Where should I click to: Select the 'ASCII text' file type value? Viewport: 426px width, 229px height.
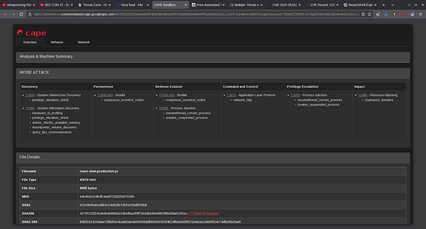coord(88,180)
